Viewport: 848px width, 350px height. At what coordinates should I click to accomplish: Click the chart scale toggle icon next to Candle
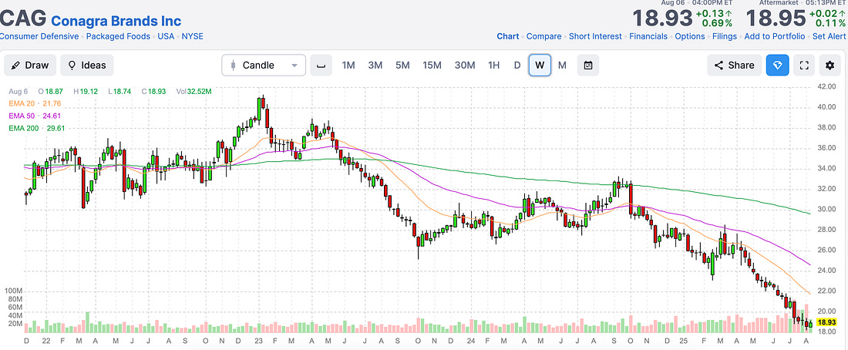pyautogui.click(x=321, y=66)
